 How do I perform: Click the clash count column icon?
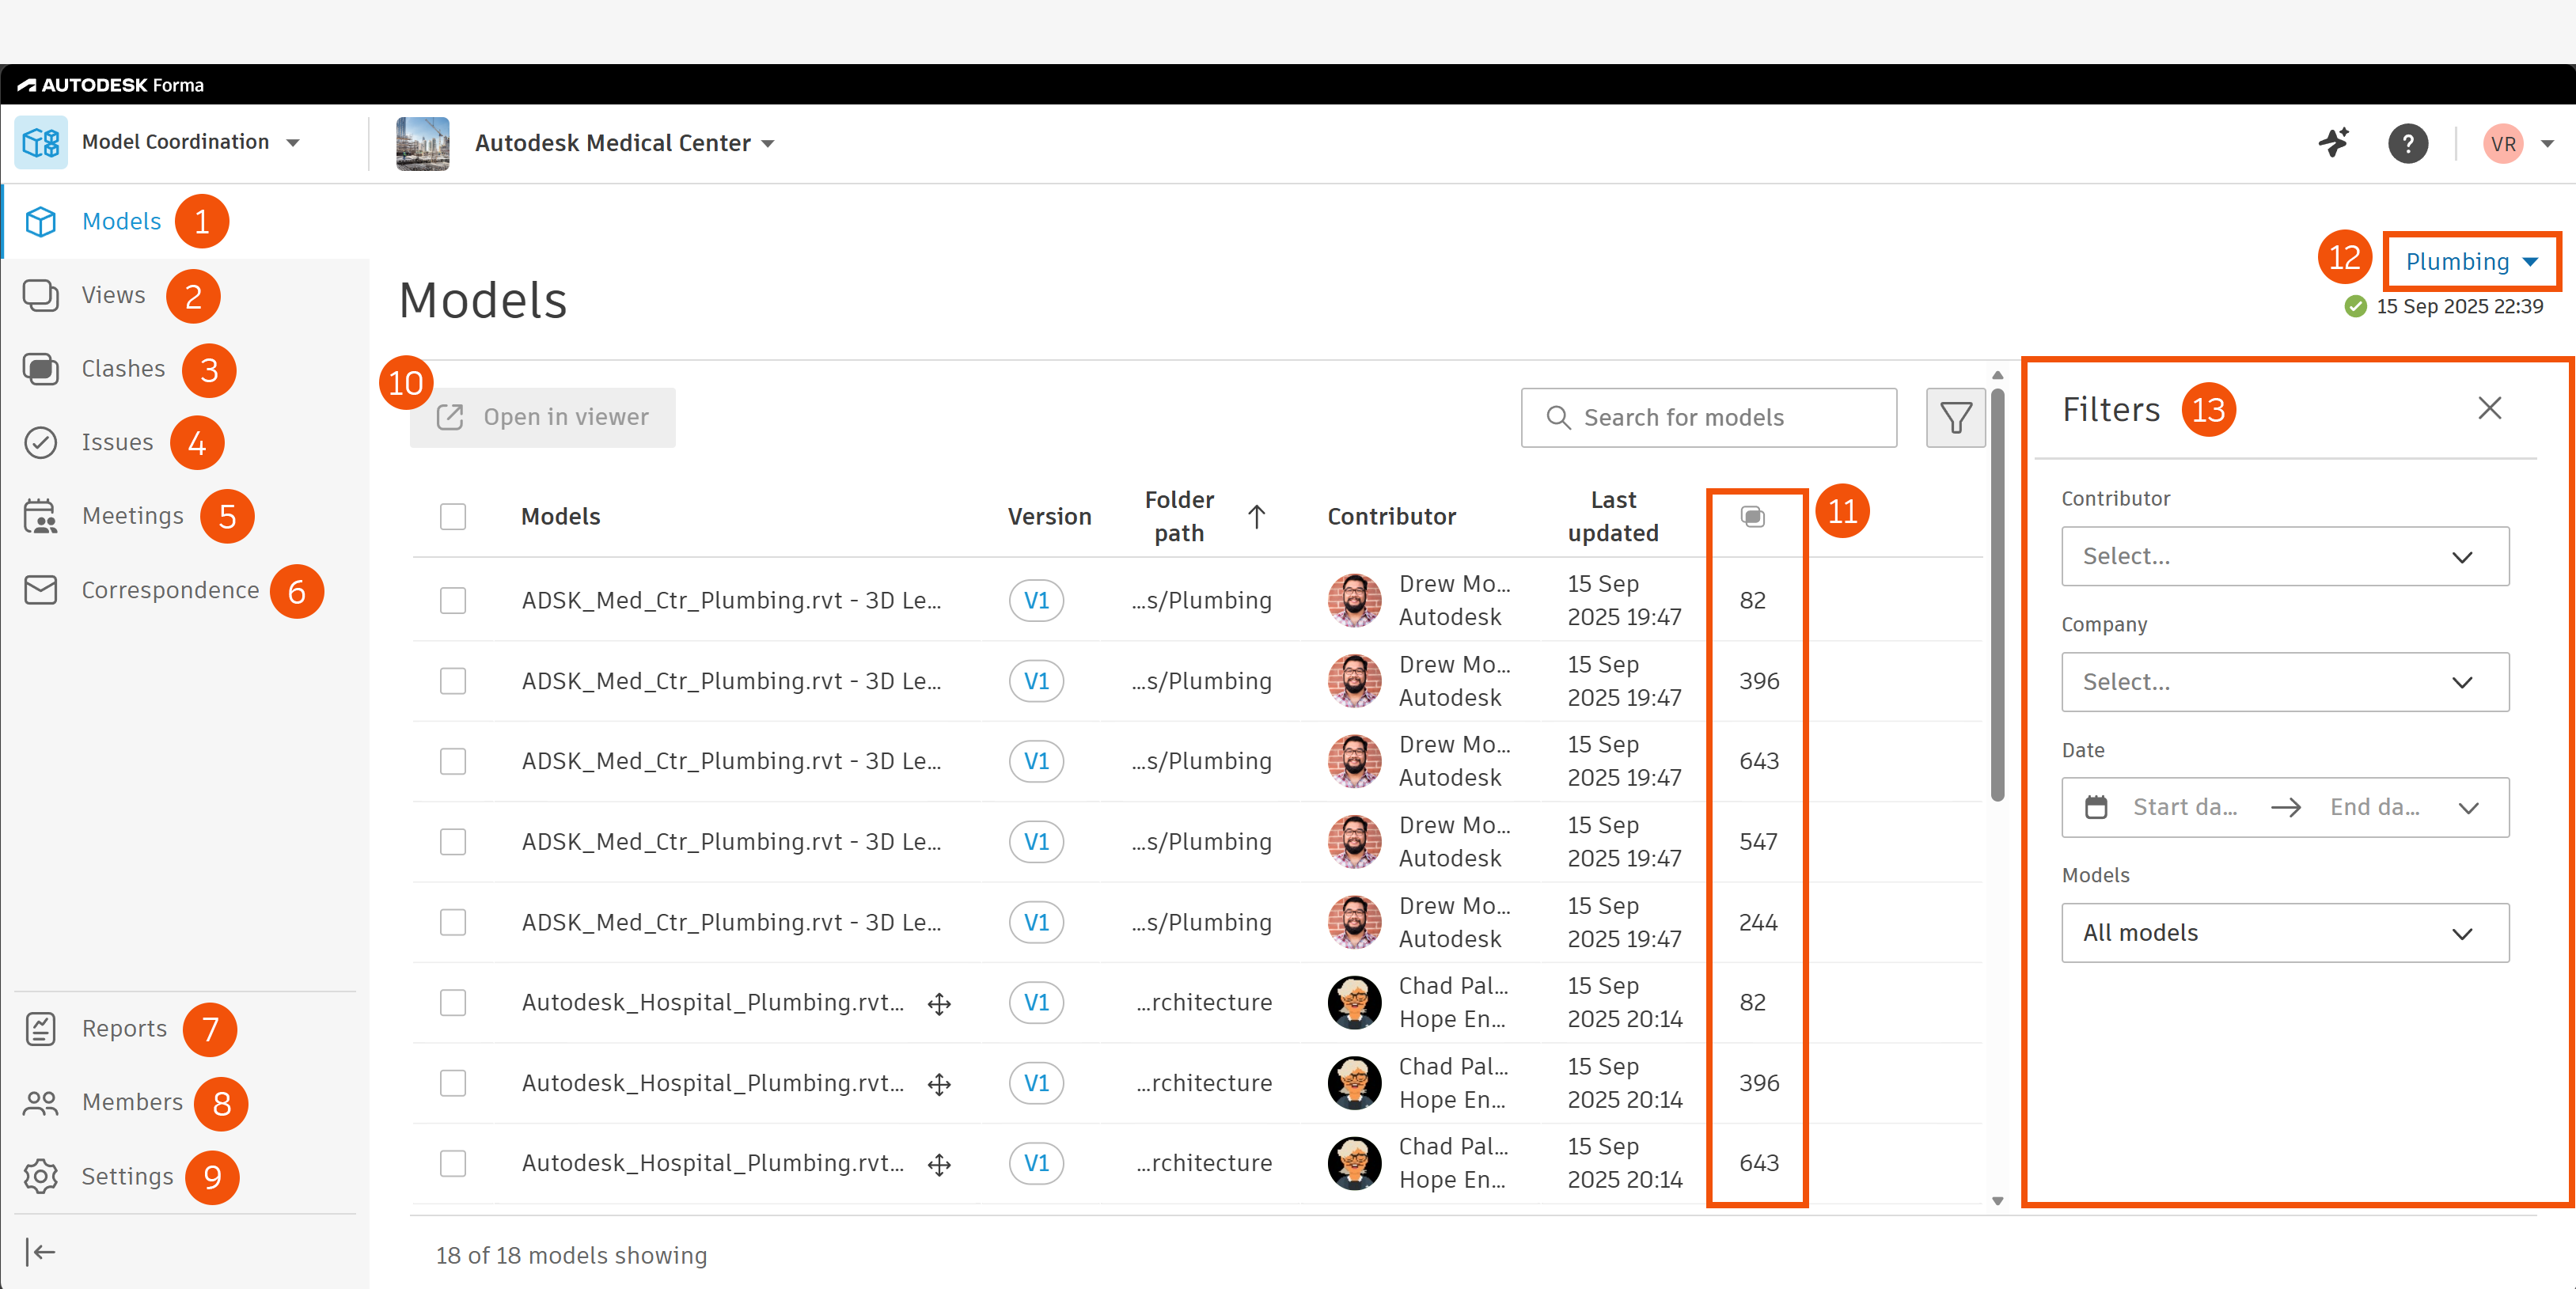tap(1752, 516)
